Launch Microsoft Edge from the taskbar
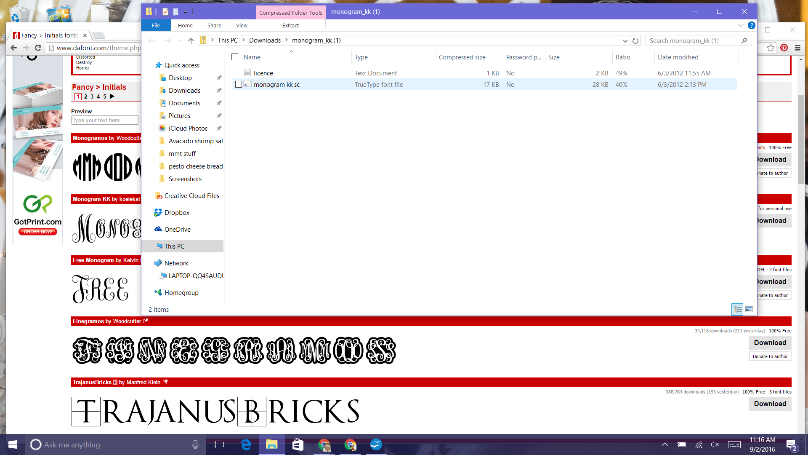The image size is (808, 455). [246, 444]
